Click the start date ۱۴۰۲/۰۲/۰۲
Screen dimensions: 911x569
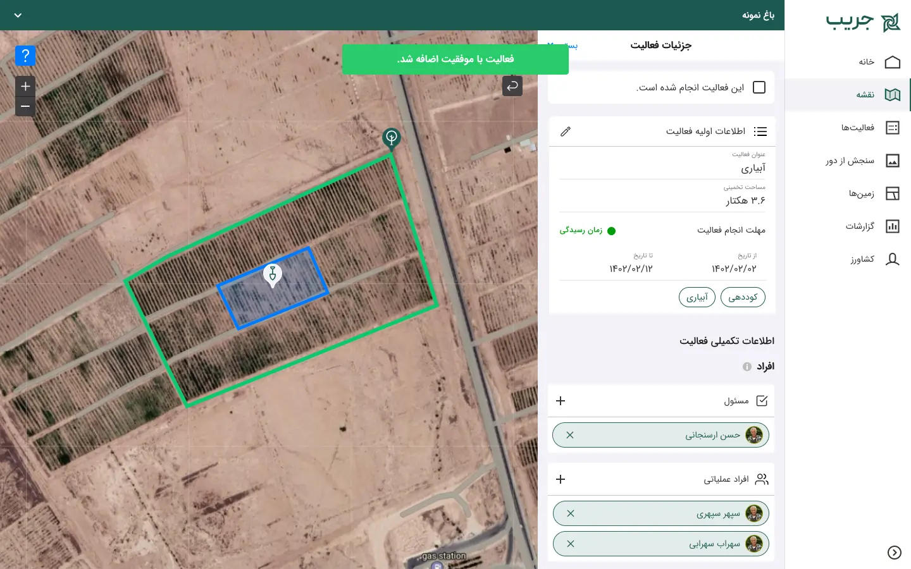pyautogui.click(x=734, y=269)
